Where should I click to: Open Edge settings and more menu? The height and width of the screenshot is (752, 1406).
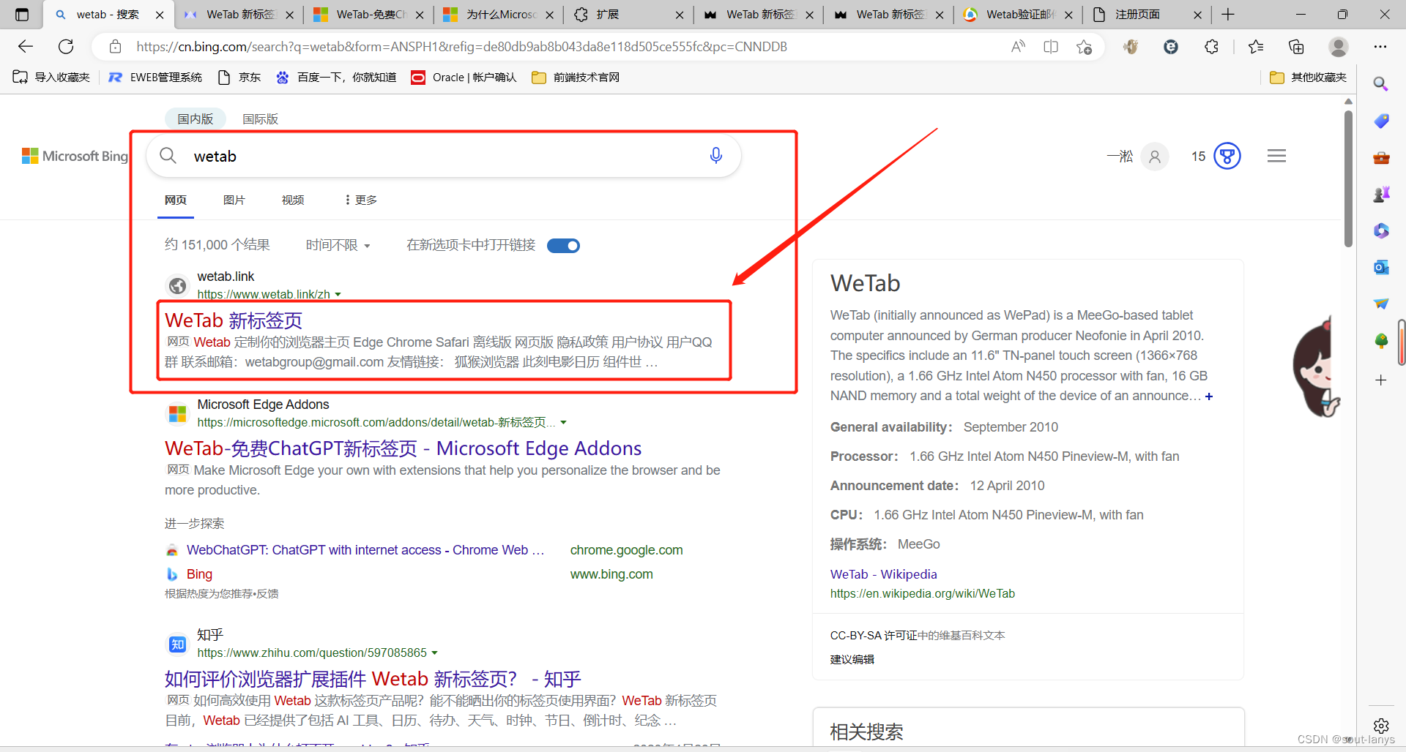point(1380,47)
